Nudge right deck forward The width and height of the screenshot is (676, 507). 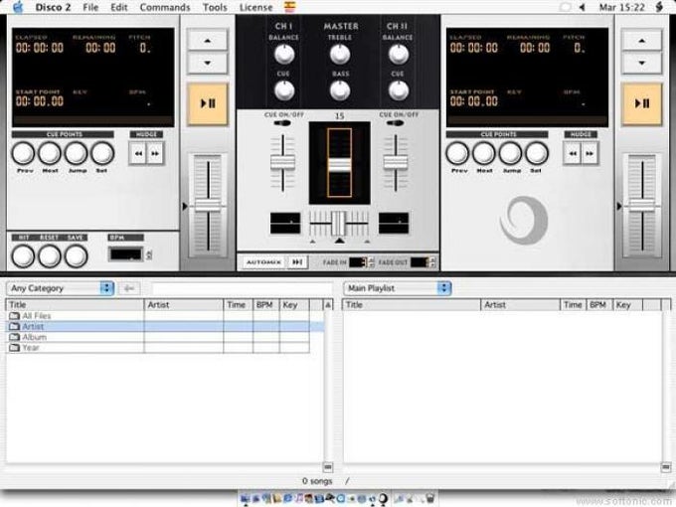(x=590, y=153)
